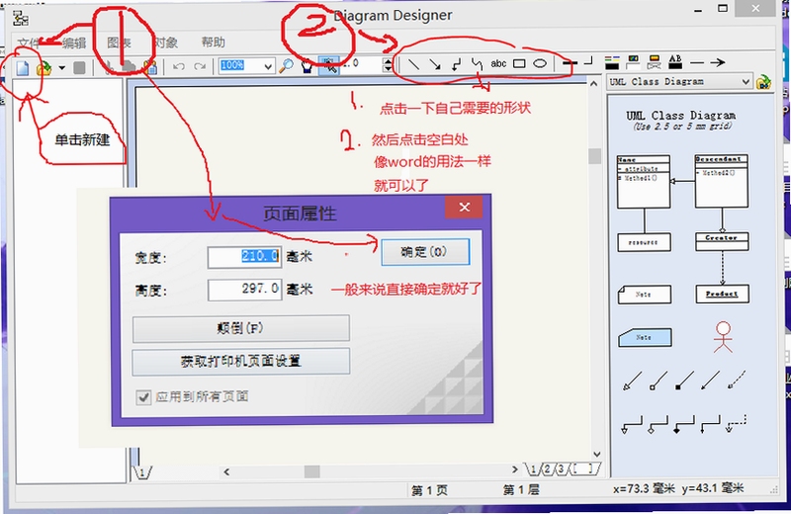Toggle the arrow select pointer tool
The height and width of the screenshot is (514, 791).
click(x=329, y=65)
